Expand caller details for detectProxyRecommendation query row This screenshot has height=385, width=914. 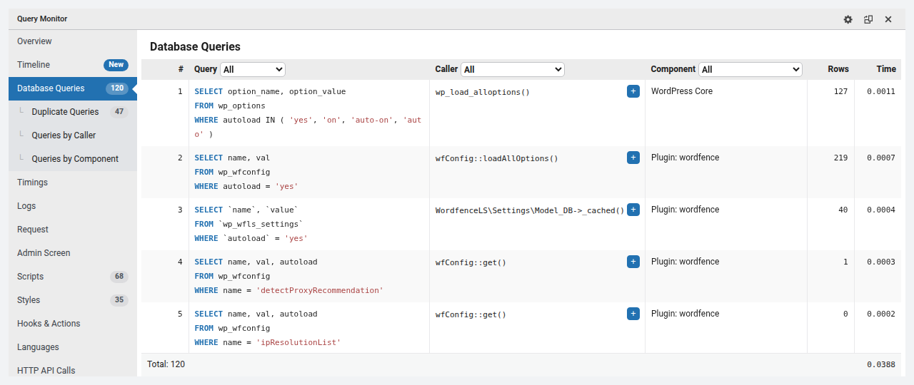[633, 262]
